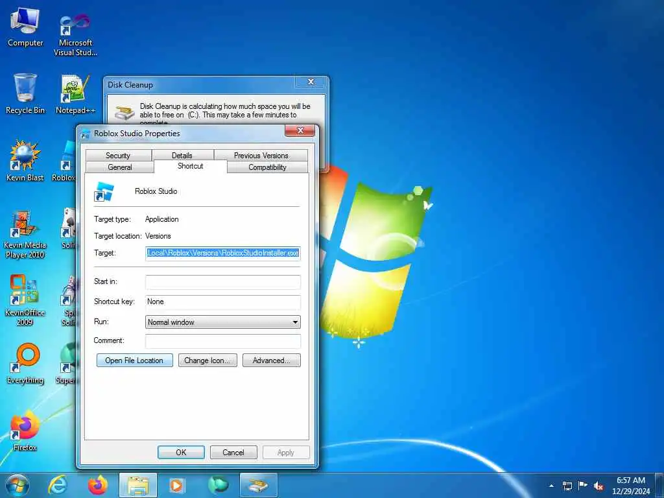Click the Show desktop button
Image resolution: width=664 pixels, height=498 pixels.
659,486
